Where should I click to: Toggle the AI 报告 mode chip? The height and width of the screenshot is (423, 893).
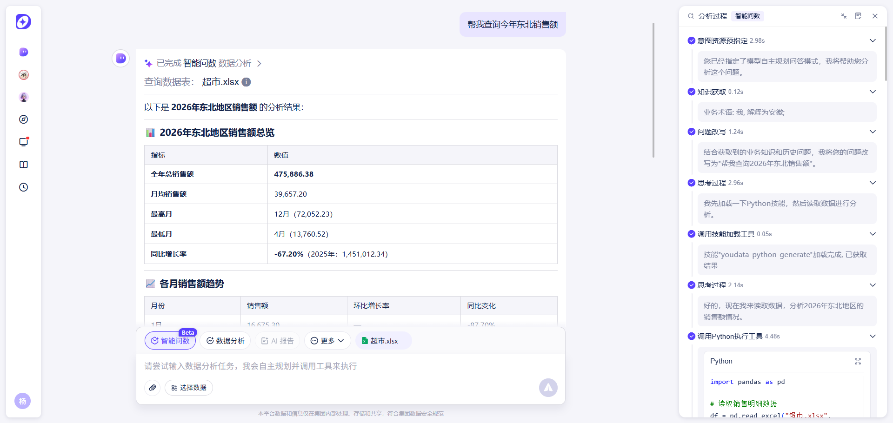click(277, 341)
